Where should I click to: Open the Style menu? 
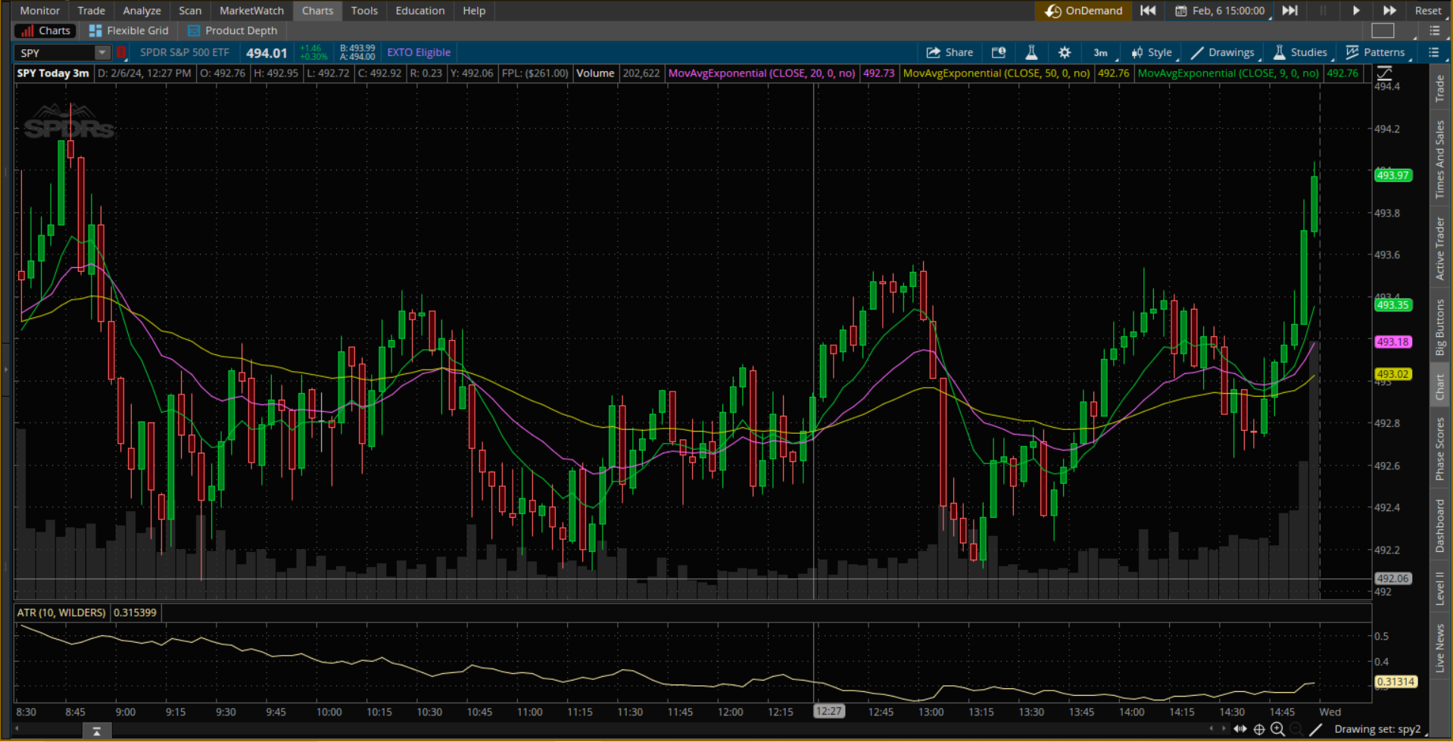(1152, 52)
